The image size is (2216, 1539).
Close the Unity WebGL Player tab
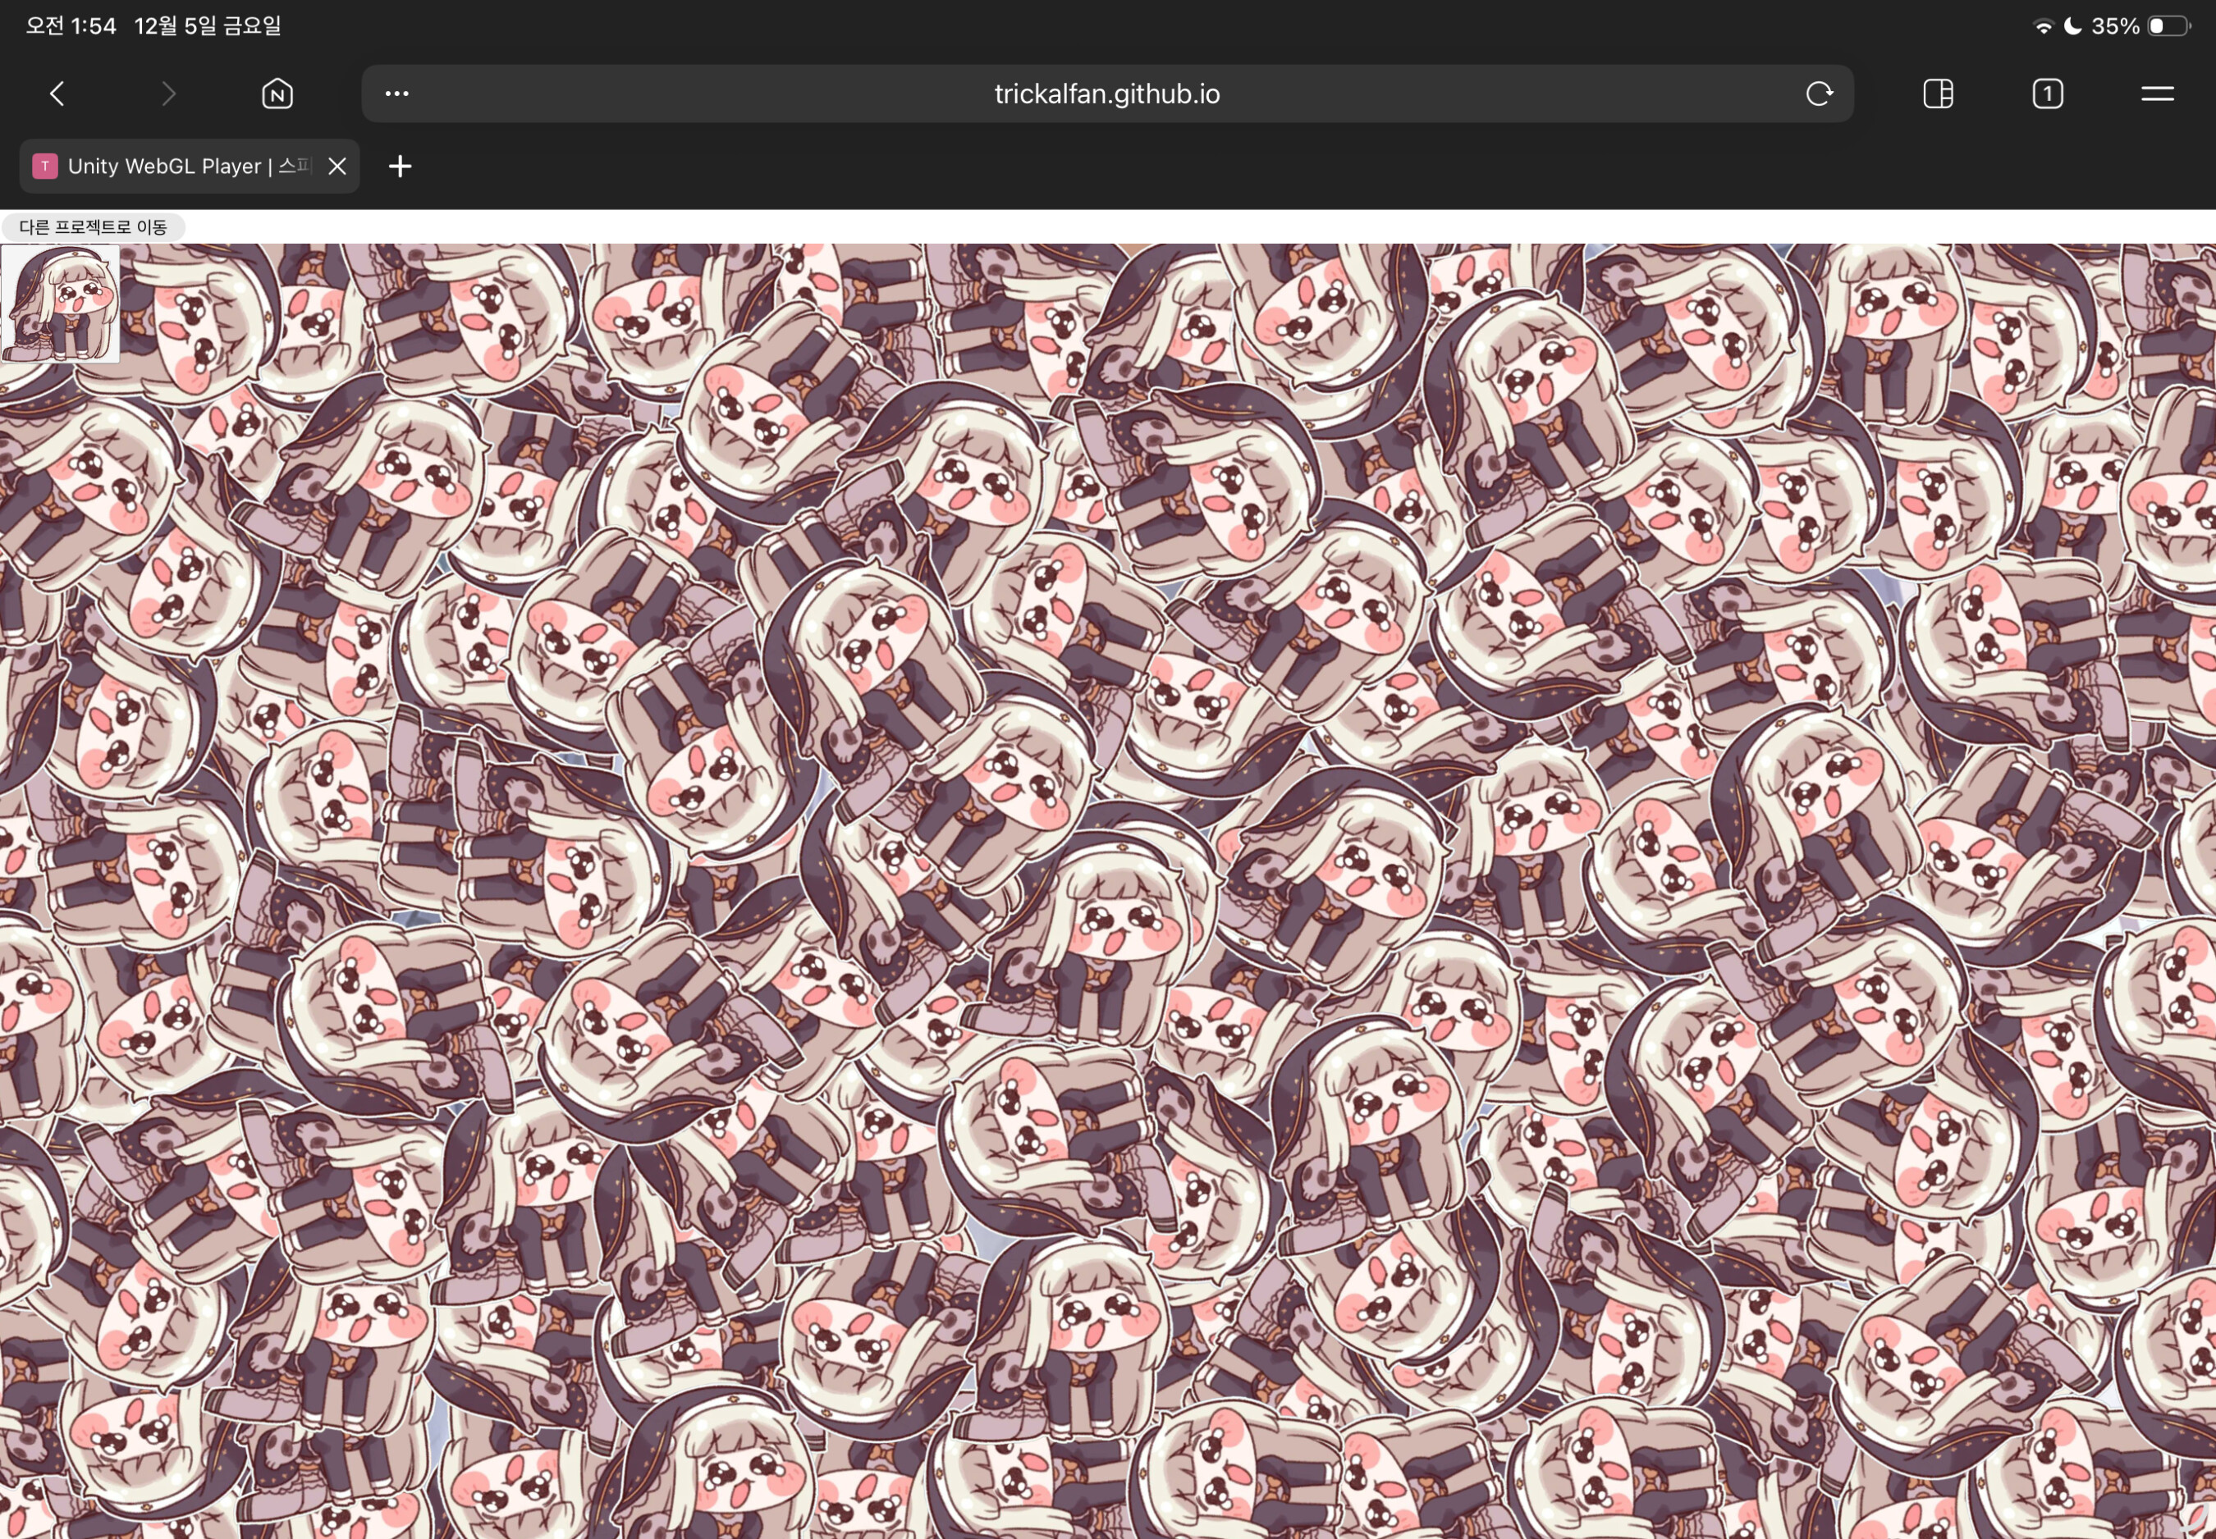pyautogui.click(x=337, y=166)
